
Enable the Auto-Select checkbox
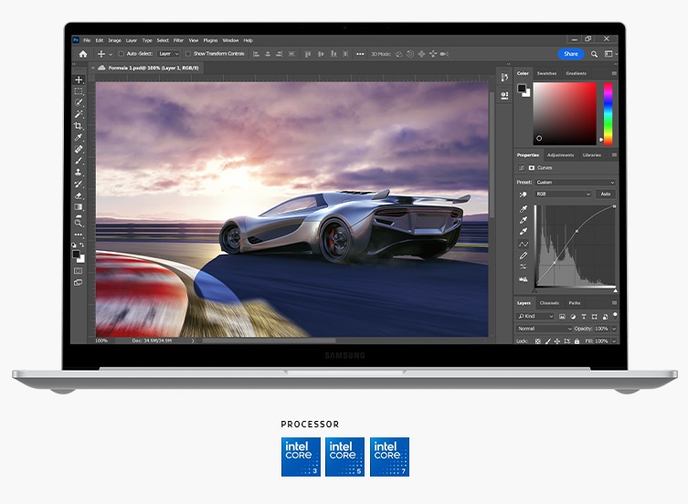(122, 54)
